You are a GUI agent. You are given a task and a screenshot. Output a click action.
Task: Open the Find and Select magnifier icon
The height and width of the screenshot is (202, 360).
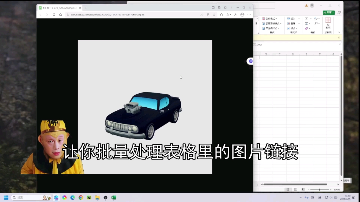316,23
